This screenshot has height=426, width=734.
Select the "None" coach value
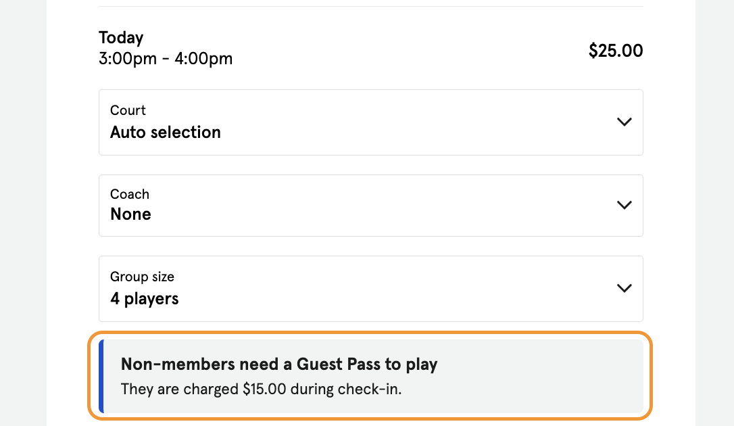coord(130,214)
